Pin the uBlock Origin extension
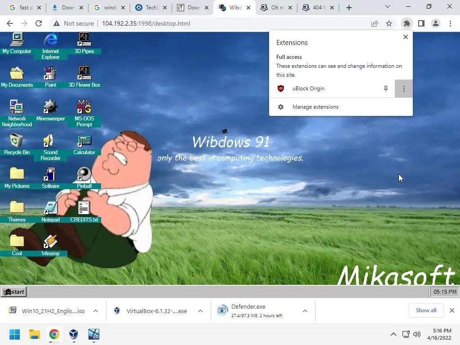Screen dimensions: 460x345 [x=386, y=88]
